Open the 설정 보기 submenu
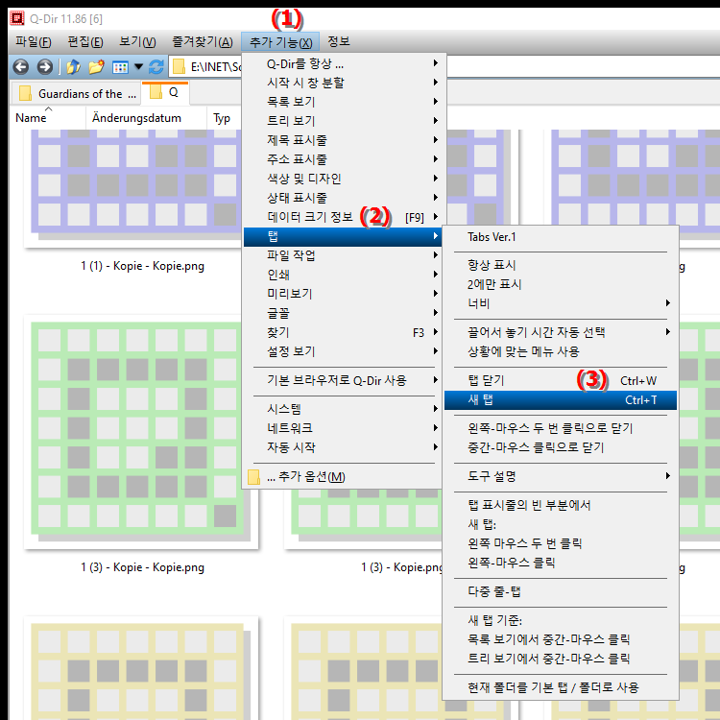The image size is (720, 720). [342, 351]
